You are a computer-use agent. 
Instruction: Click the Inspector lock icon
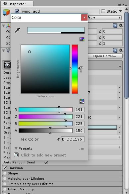point(119,4)
